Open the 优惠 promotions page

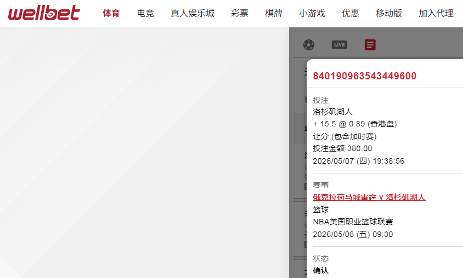coord(351,13)
